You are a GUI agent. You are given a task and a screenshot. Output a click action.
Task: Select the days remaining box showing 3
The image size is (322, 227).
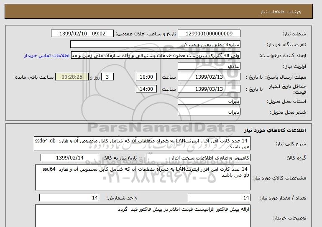(107, 77)
